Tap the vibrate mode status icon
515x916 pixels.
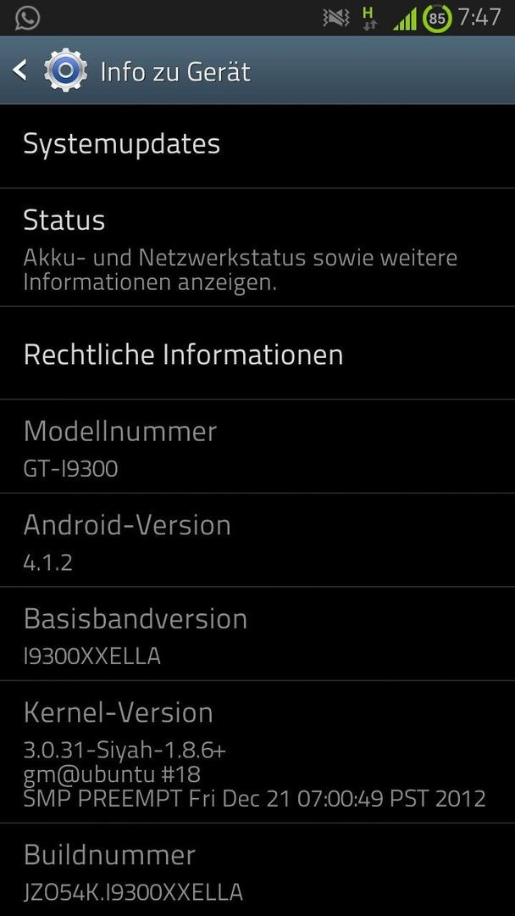336,18
